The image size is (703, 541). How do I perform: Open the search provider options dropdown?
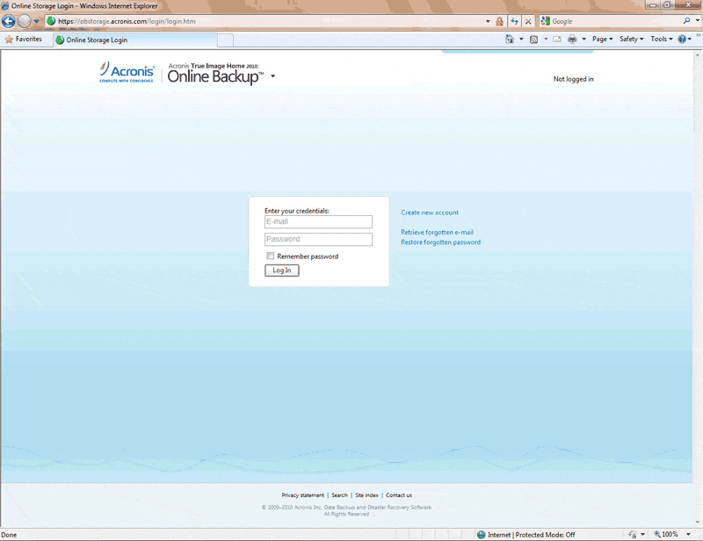(x=697, y=20)
